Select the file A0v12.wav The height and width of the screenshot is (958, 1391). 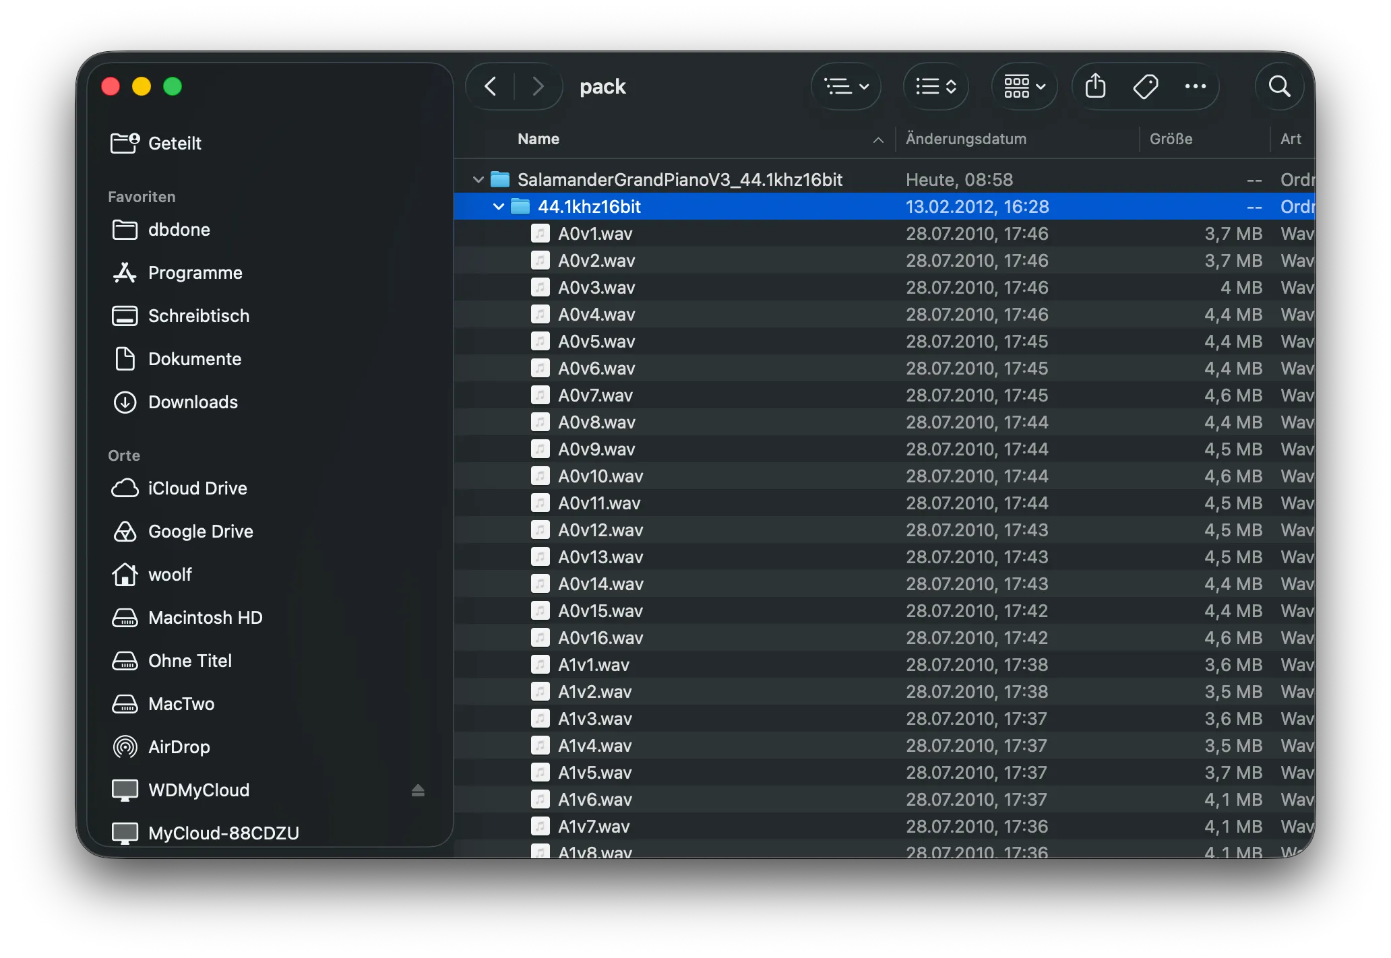pos(884,530)
